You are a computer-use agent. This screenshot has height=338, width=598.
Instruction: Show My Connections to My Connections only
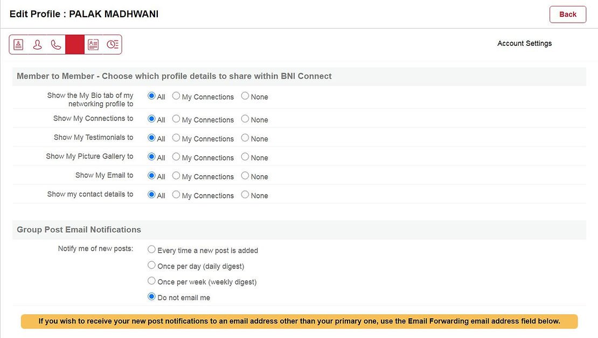(x=176, y=119)
